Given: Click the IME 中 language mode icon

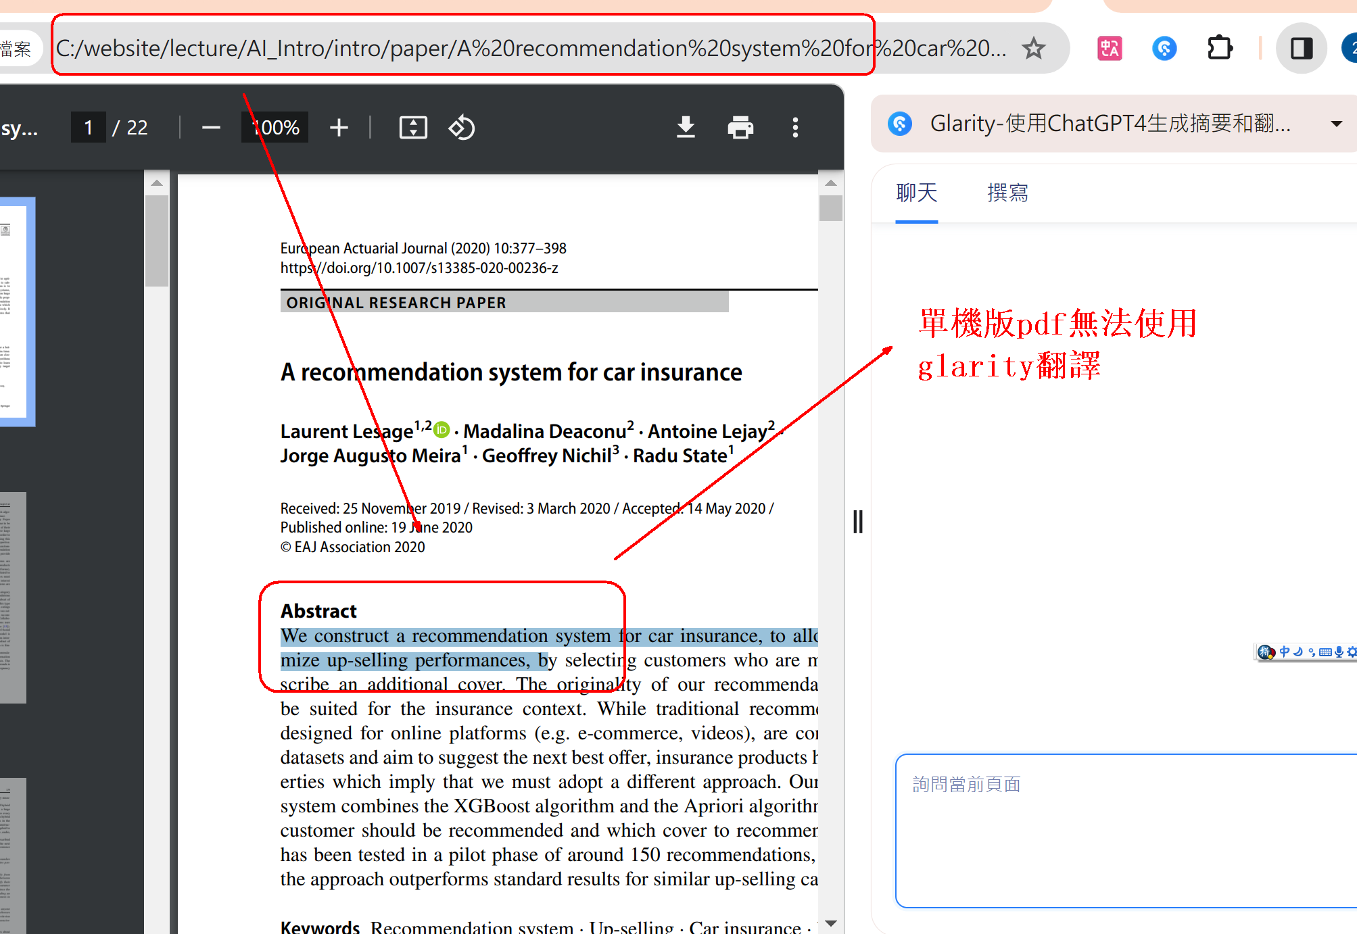Looking at the screenshot, I should click(x=1284, y=652).
